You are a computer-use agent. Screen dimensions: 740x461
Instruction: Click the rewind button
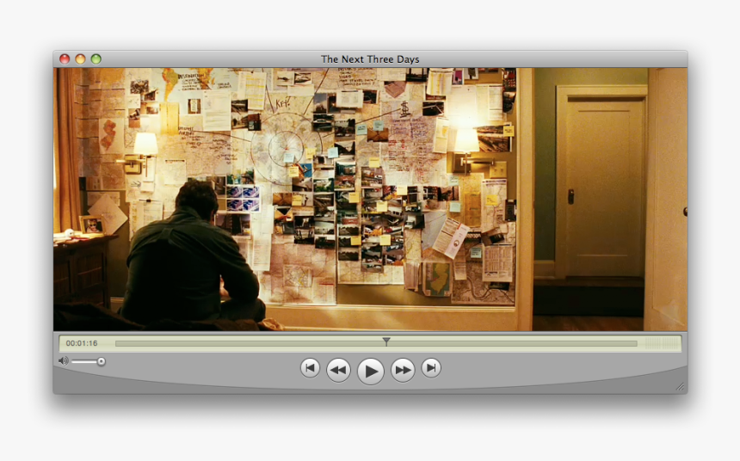[x=338, y=370]
